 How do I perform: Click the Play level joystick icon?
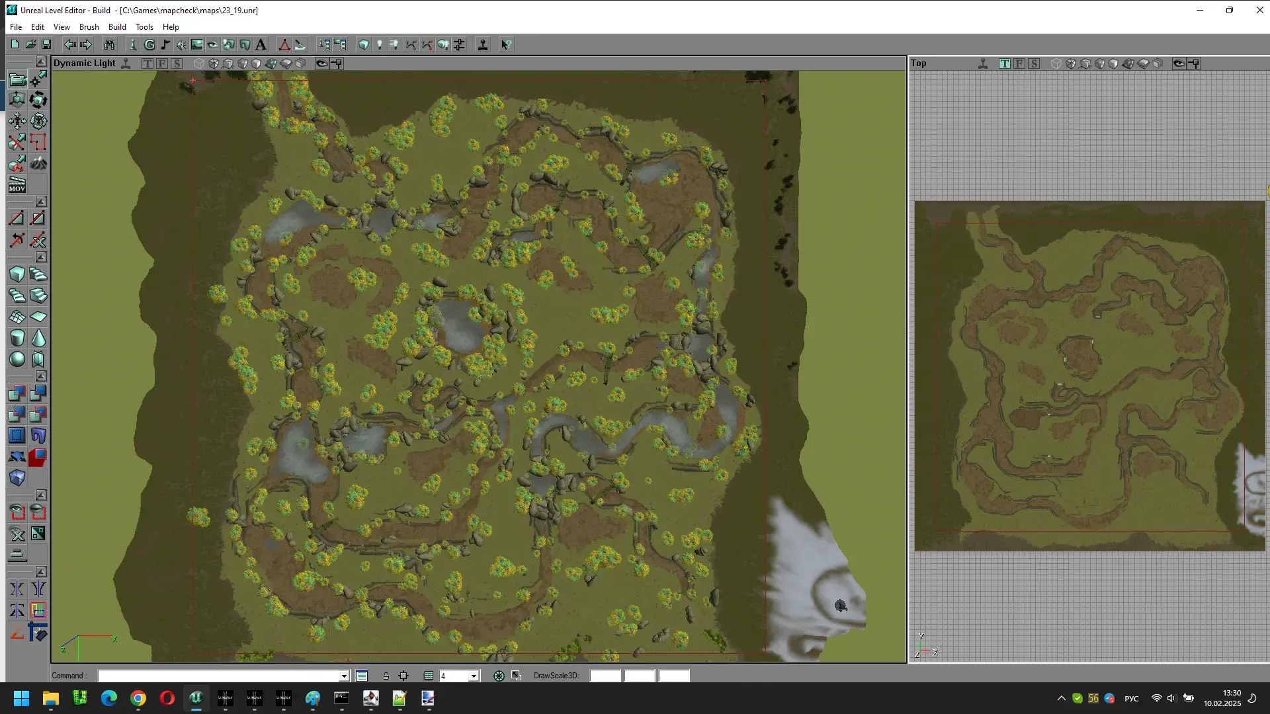483,44
